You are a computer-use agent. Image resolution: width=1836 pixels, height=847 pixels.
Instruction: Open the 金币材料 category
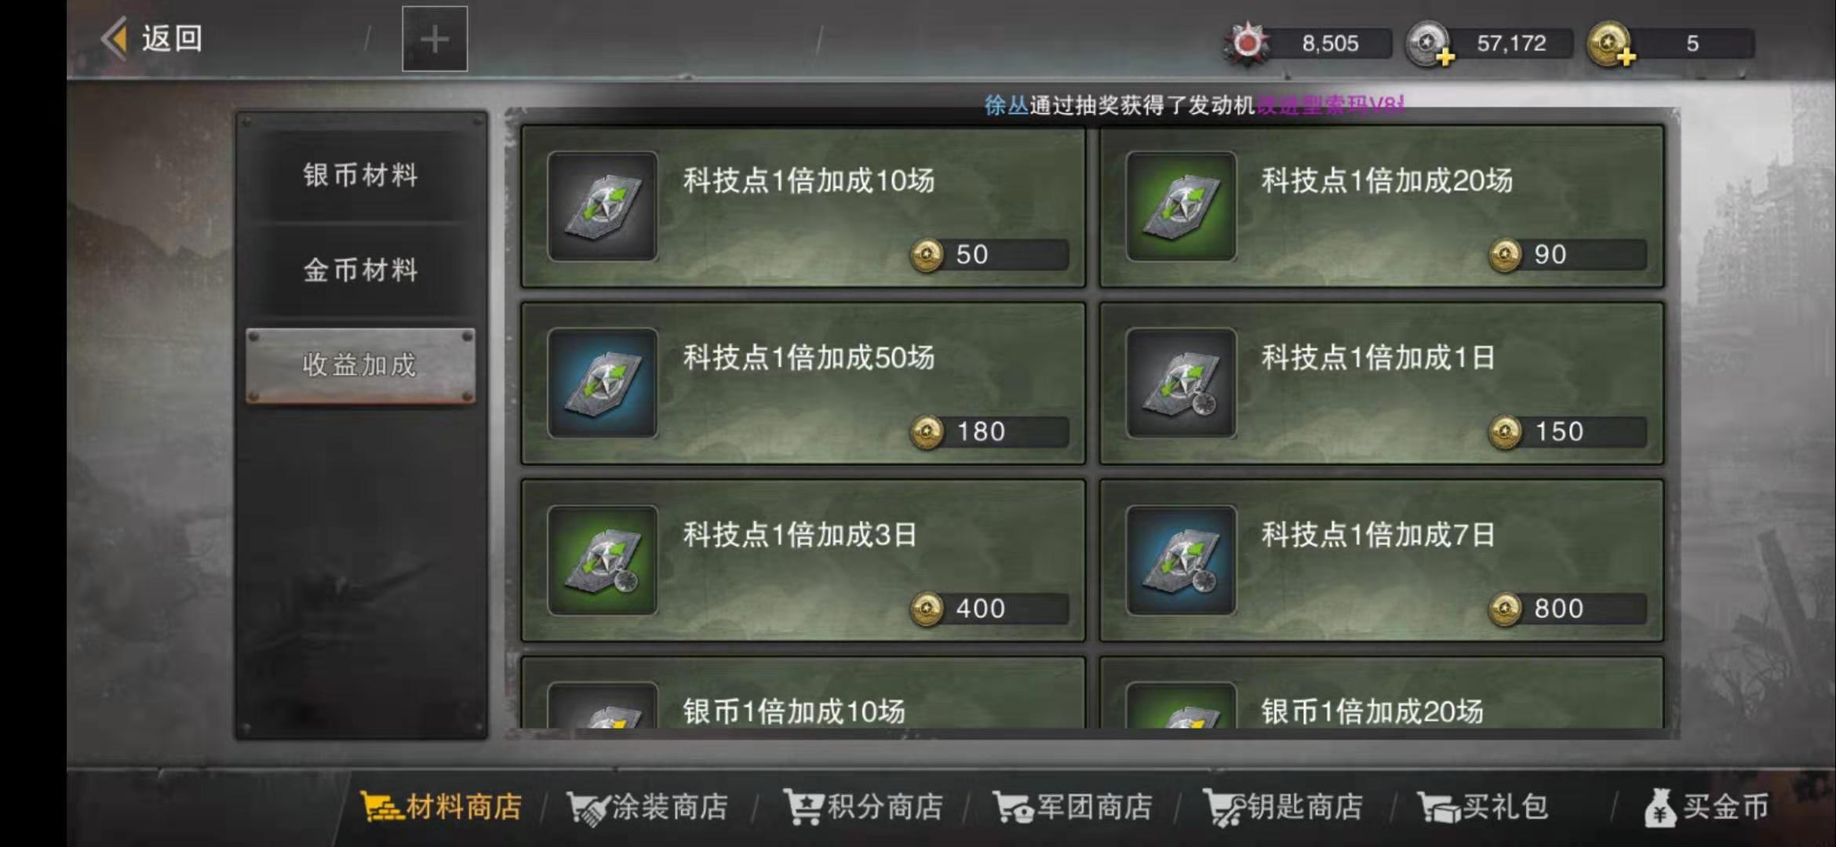[x=361, y=271]
